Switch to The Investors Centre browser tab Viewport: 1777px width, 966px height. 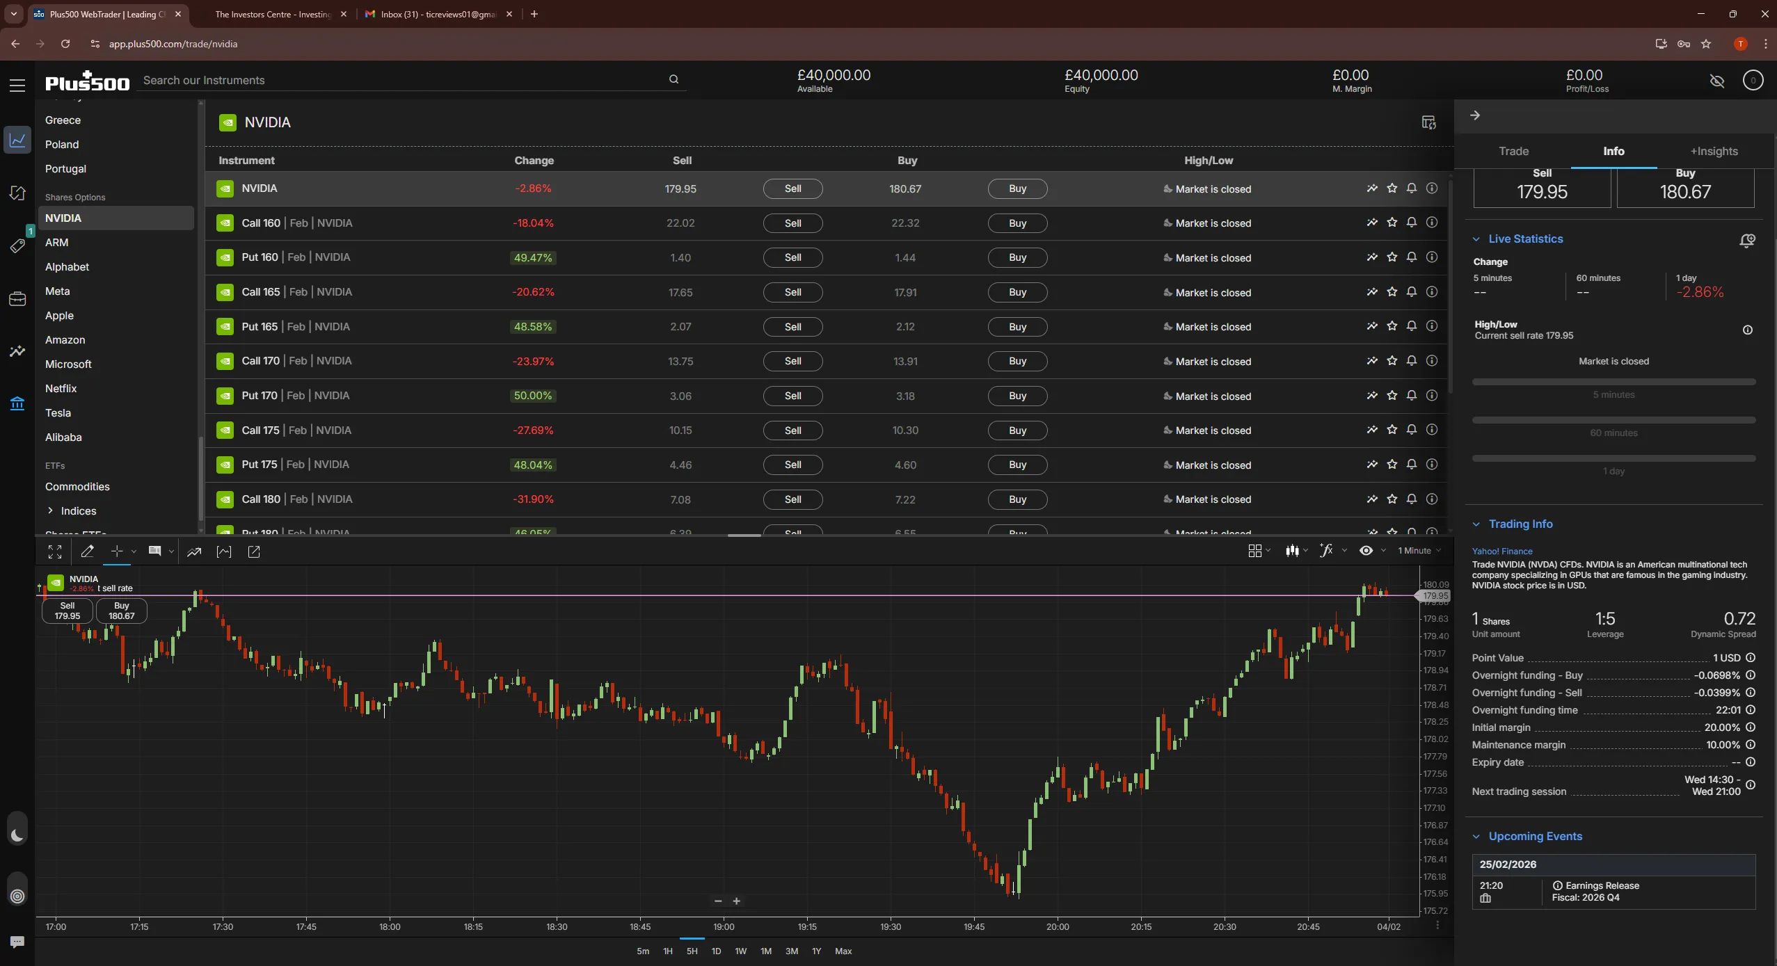273,14
